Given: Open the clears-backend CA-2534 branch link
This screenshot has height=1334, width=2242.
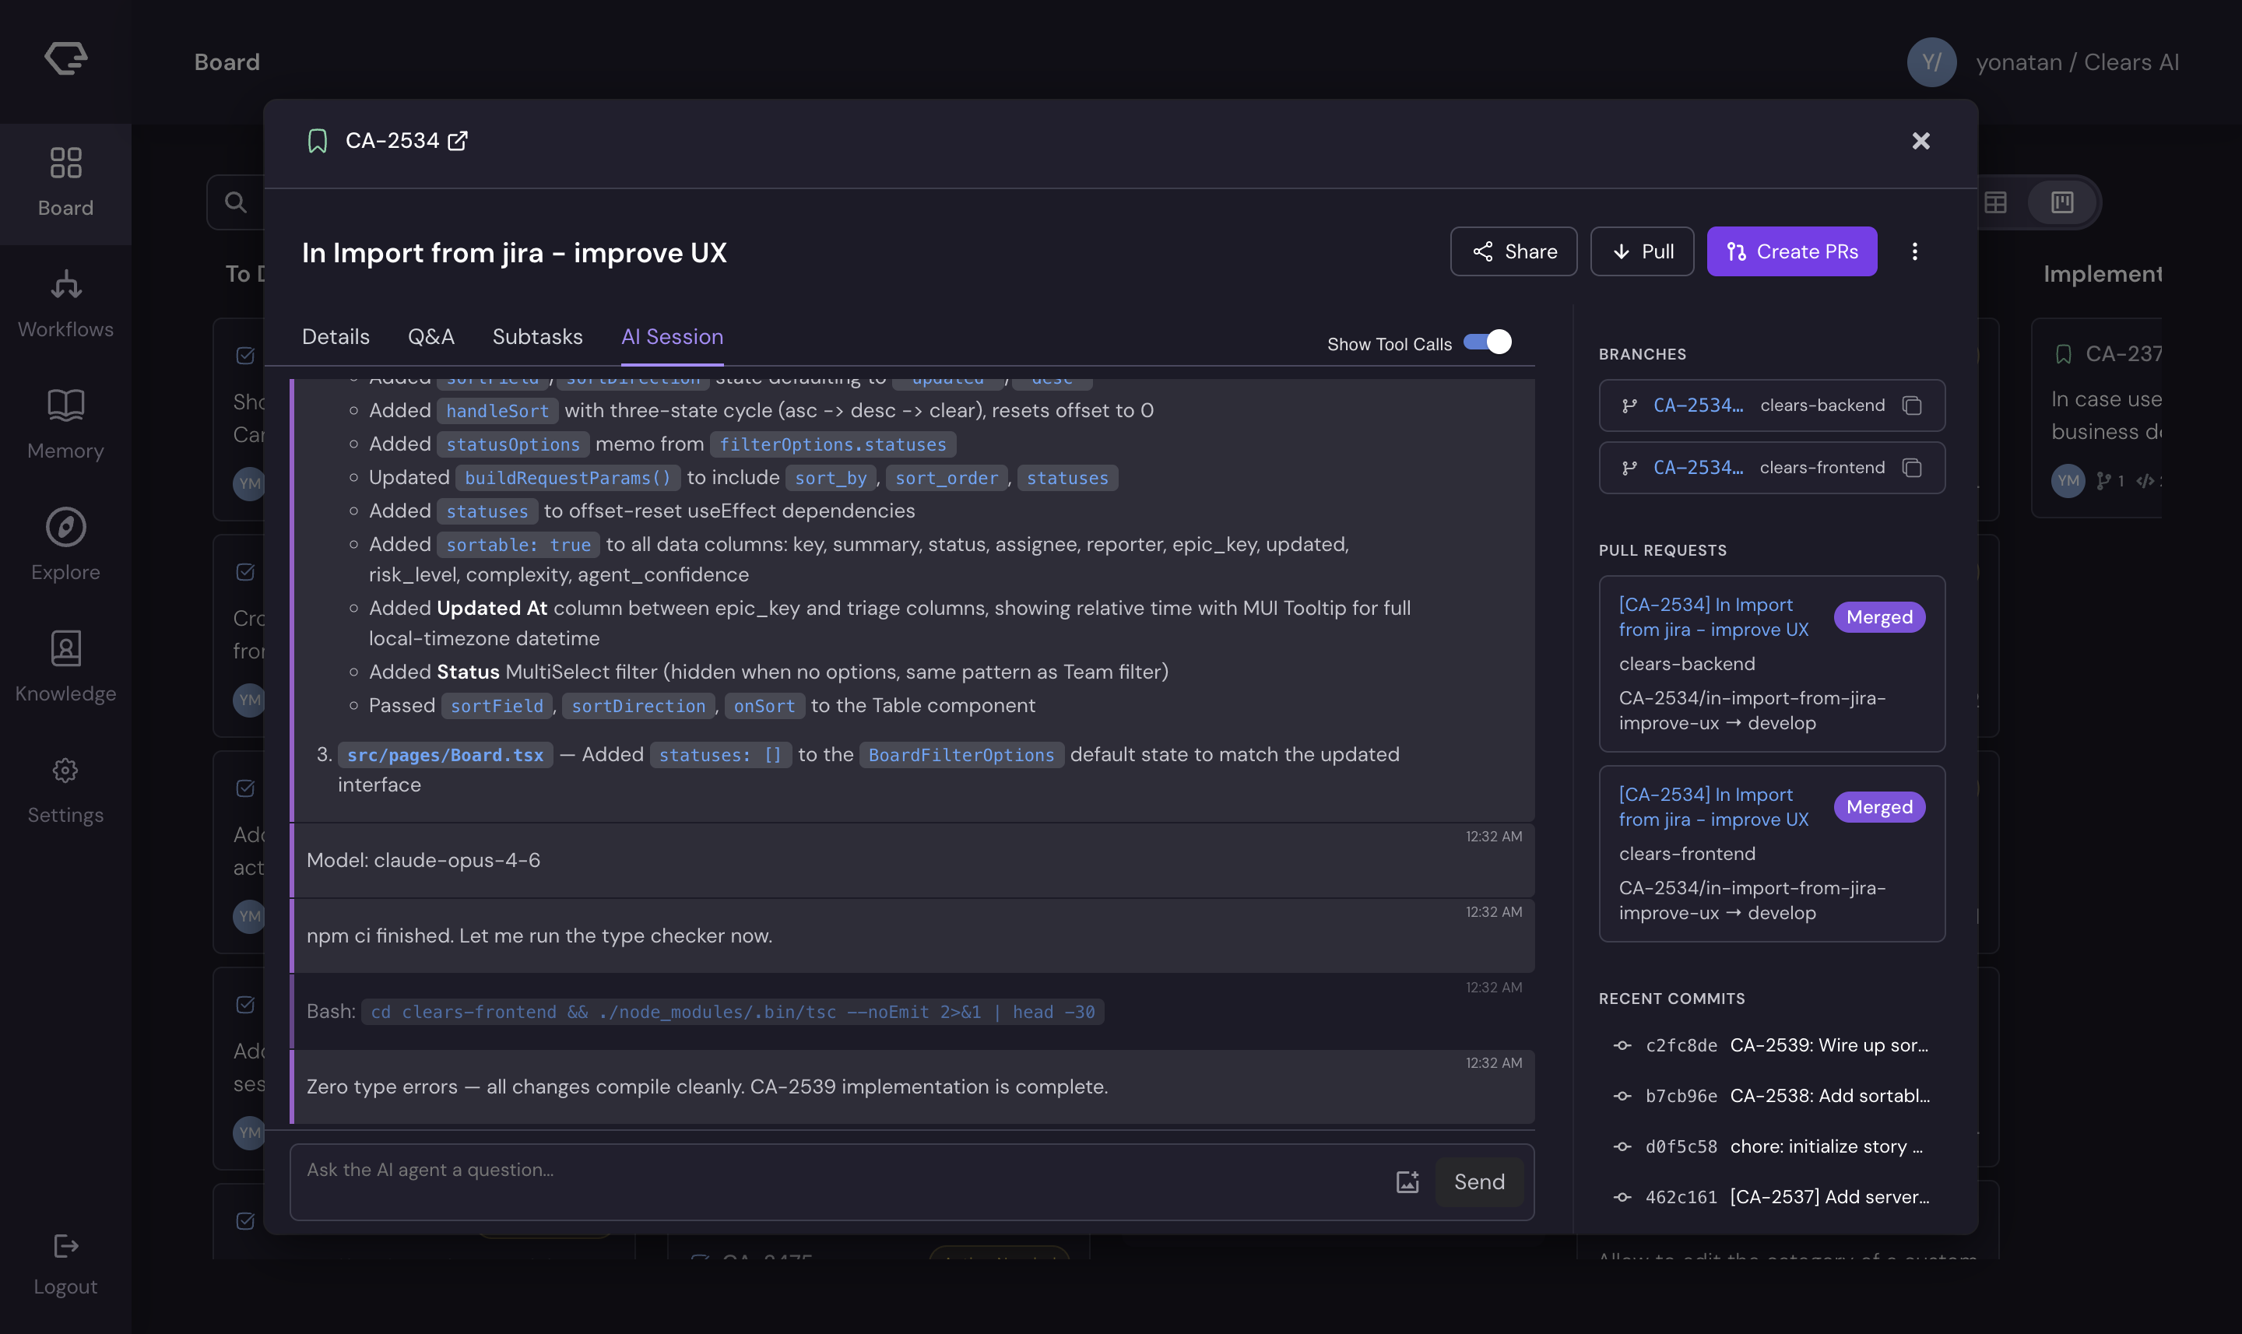Looking at the screenshot, I should tap(1698, 405).
